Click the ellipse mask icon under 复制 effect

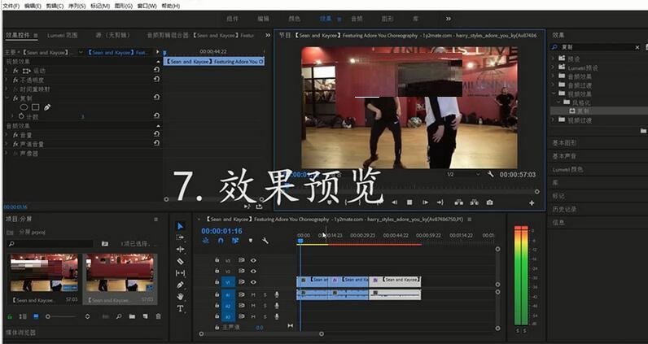[x=24, y=107]
